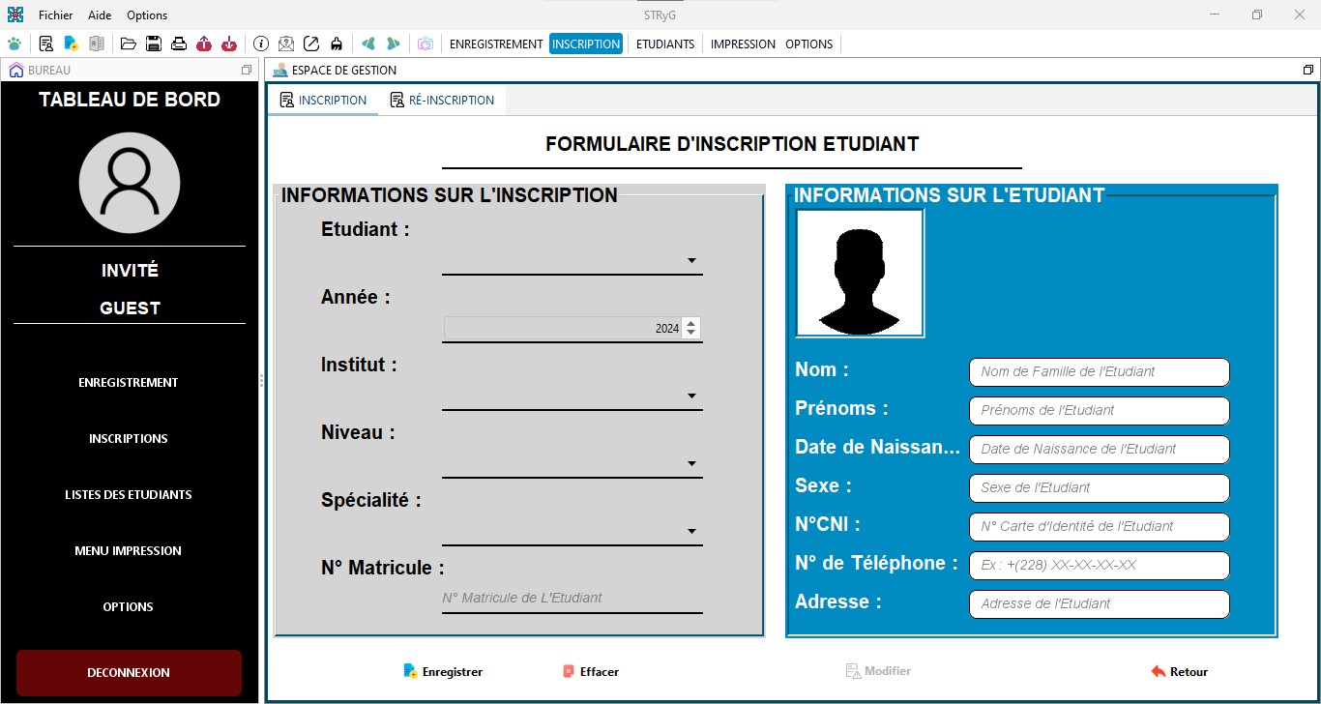This screenshot has height=704, width=1321.
Task: Click ETUDIANTS in the top toolbar
Action: click(x=665, y=44)
